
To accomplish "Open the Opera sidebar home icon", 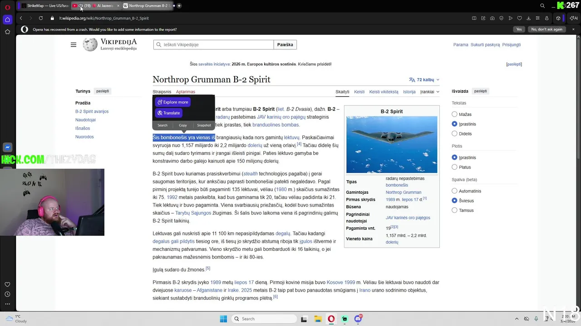I will pyautogui.click(x=7, y=19).
